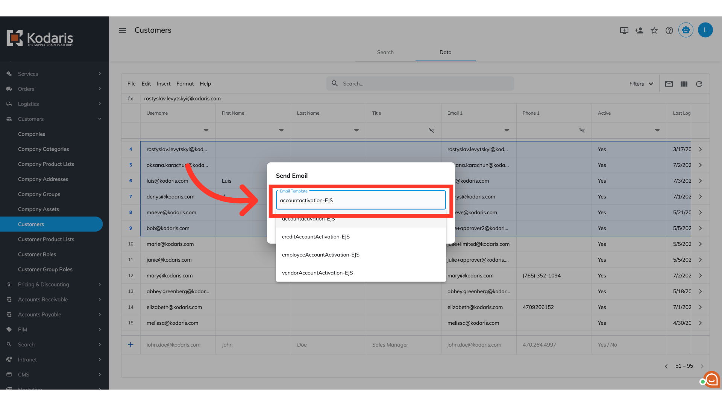Click the refresh grid icon
722x406 pixels.
tap(699, 84)
